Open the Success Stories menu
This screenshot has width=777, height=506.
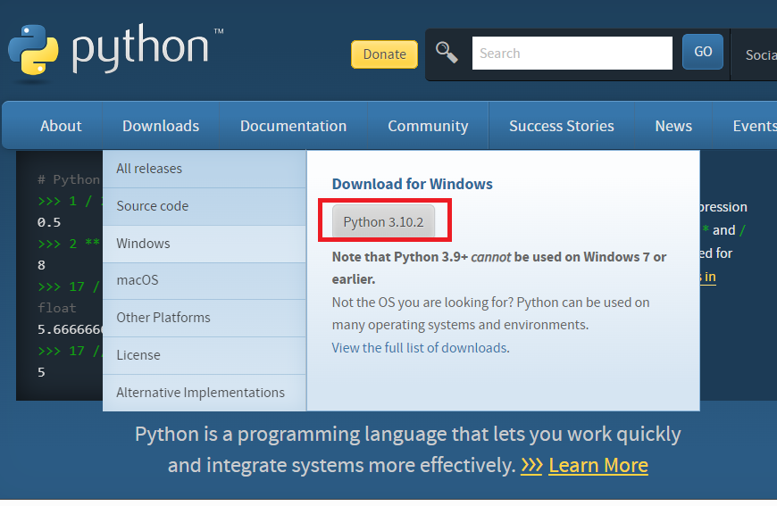562,126
